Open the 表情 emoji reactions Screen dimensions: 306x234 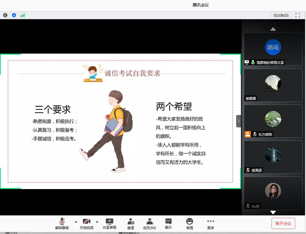(189, 223)
